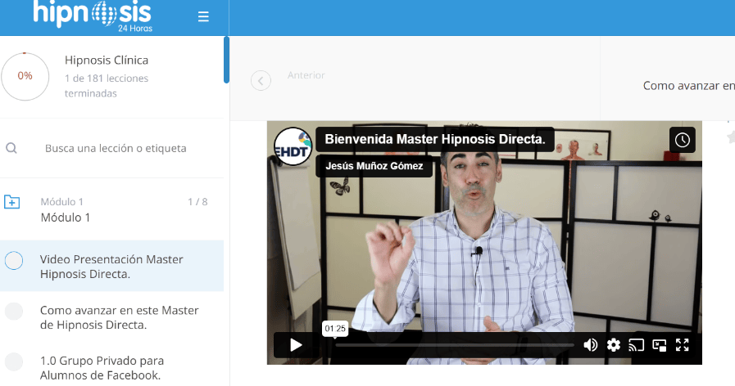Open lesson 'Como avanzar en este Master'
Image resolution: width=735 pixels, height=386 pixels.
click(x=120, y=317)
